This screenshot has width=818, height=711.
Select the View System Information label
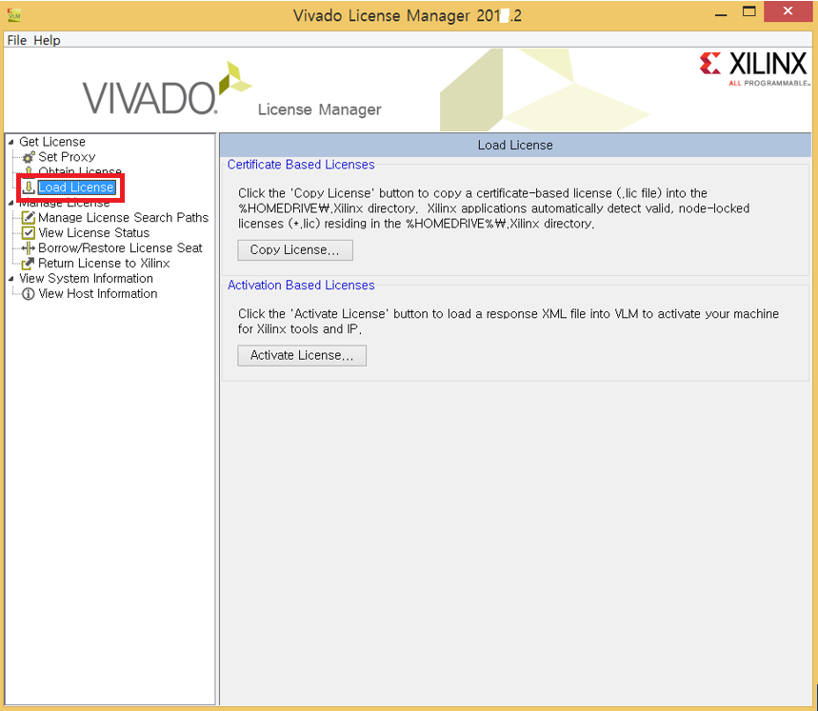click(x=86, y=278)
